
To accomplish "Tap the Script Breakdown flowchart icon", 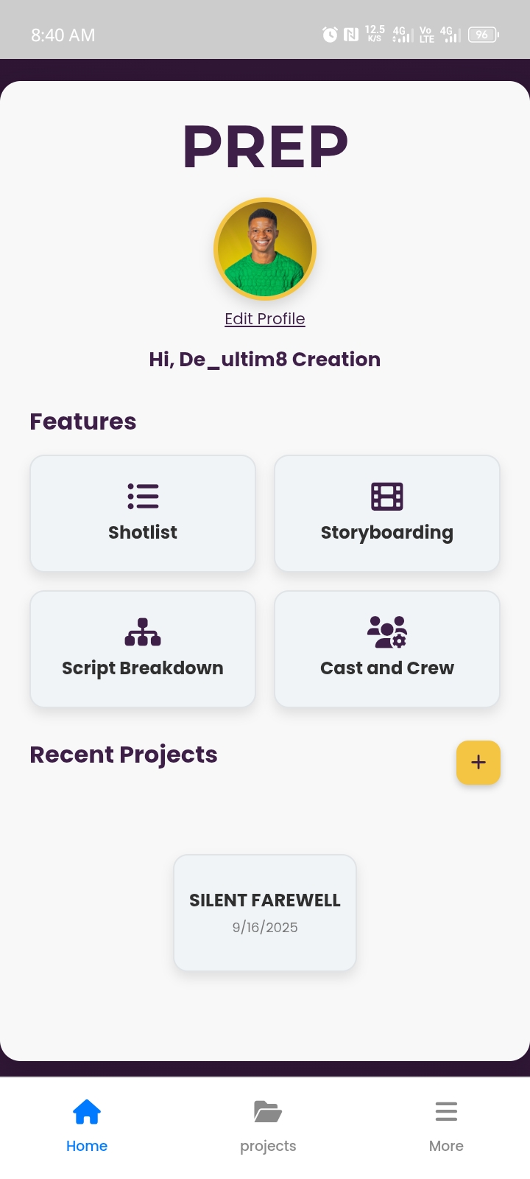I will (143, 632).
